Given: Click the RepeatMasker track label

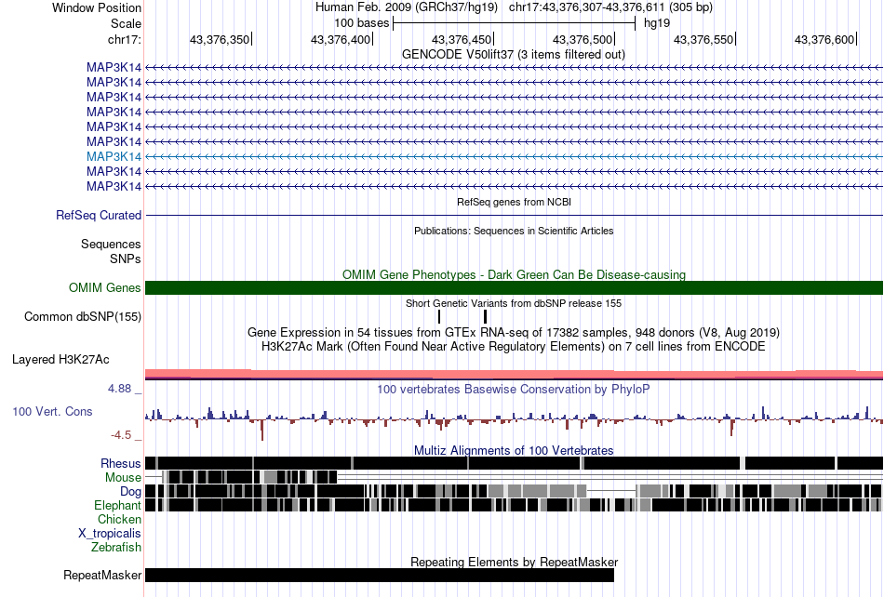Looking at the screenshot, I should click(x=102, y=575).
